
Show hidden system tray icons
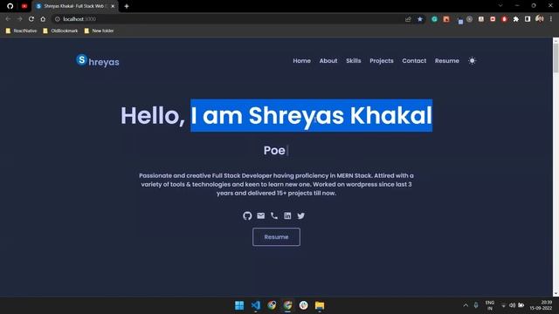click(466, 305)
